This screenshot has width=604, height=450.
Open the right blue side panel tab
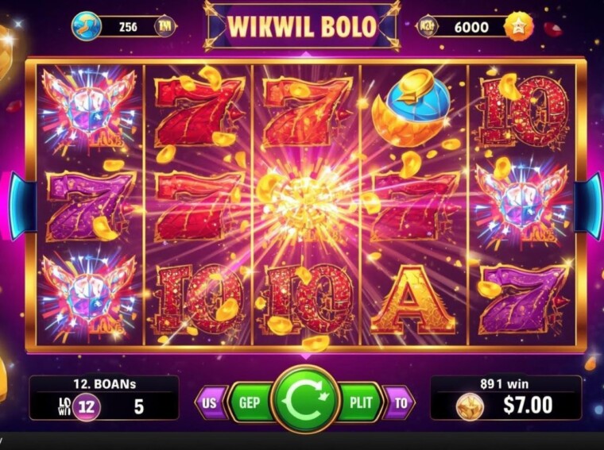[587, 206]
